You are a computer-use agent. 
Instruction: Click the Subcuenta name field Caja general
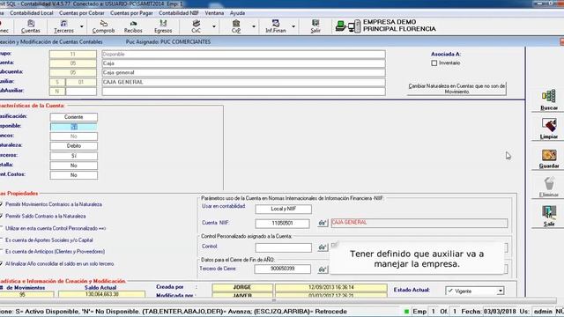click(x=243, y=72)
